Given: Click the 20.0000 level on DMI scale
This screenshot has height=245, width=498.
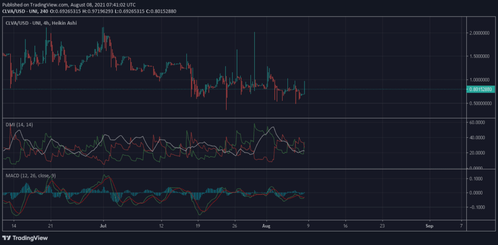Looking at the screenshot, I should [x=479, y=153].
